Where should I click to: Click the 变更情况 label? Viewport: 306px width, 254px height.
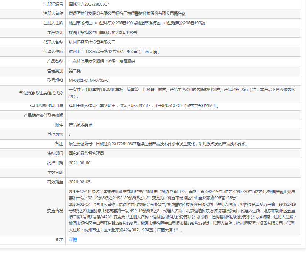click(55, 211)
